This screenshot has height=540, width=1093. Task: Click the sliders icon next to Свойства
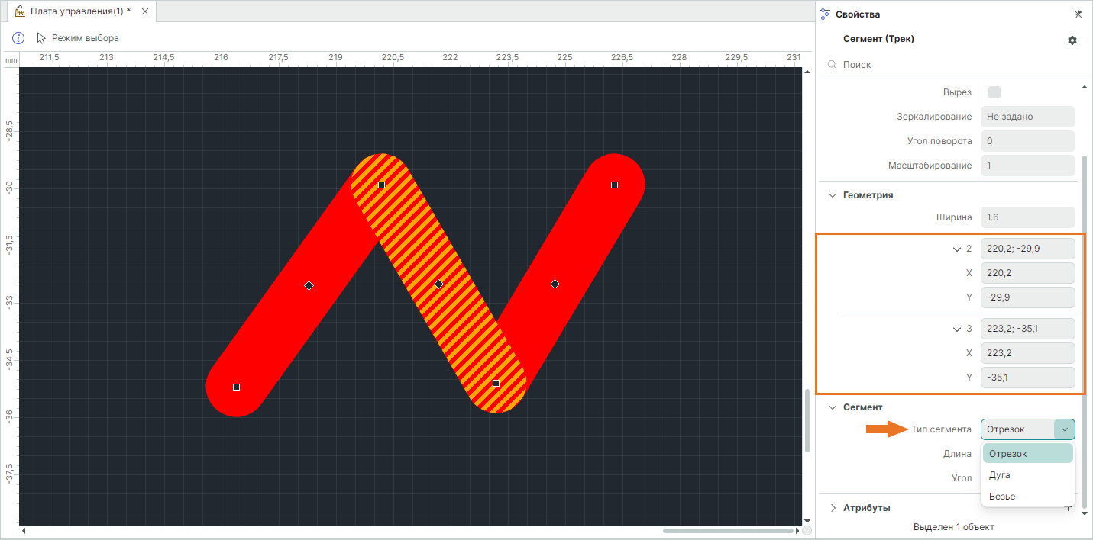coord(825,14)
